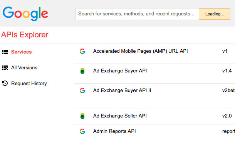This screenshot has width=235, height=141.
Task: Click version v1 of AMP URL API
Action: click(225, 51)
